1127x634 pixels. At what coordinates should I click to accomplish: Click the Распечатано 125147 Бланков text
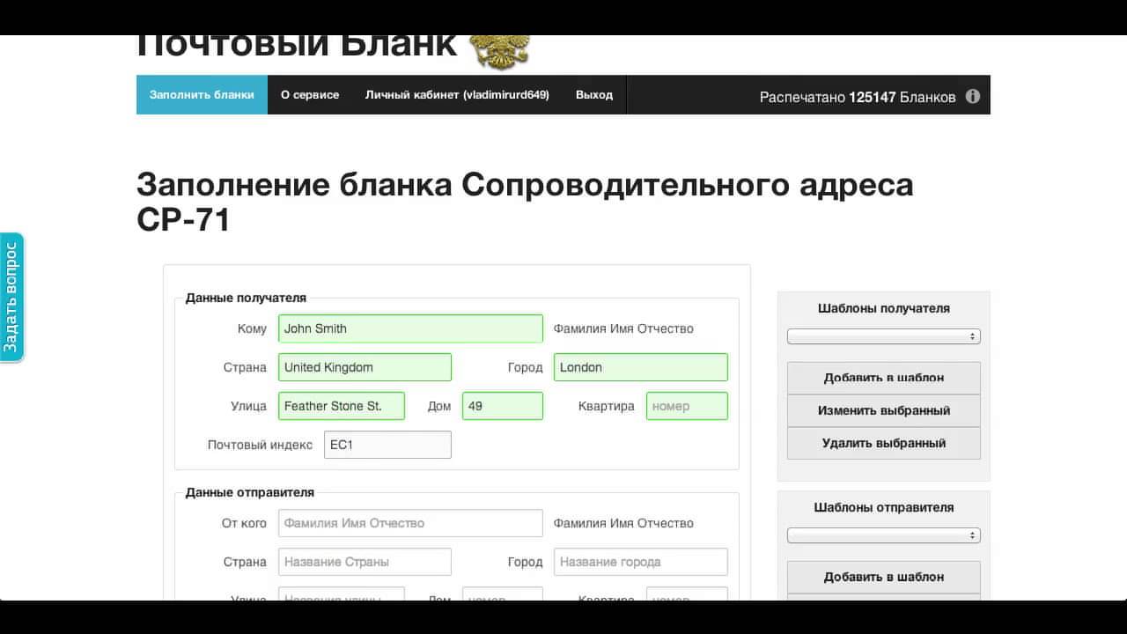point(858,97)
